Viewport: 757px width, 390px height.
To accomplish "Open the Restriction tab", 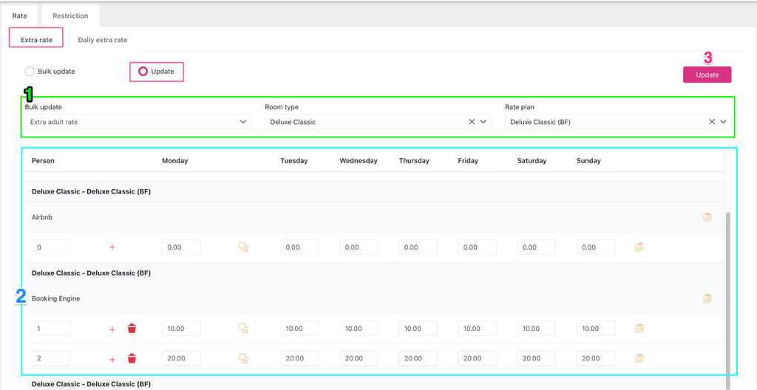I will (x=70, y=16).
